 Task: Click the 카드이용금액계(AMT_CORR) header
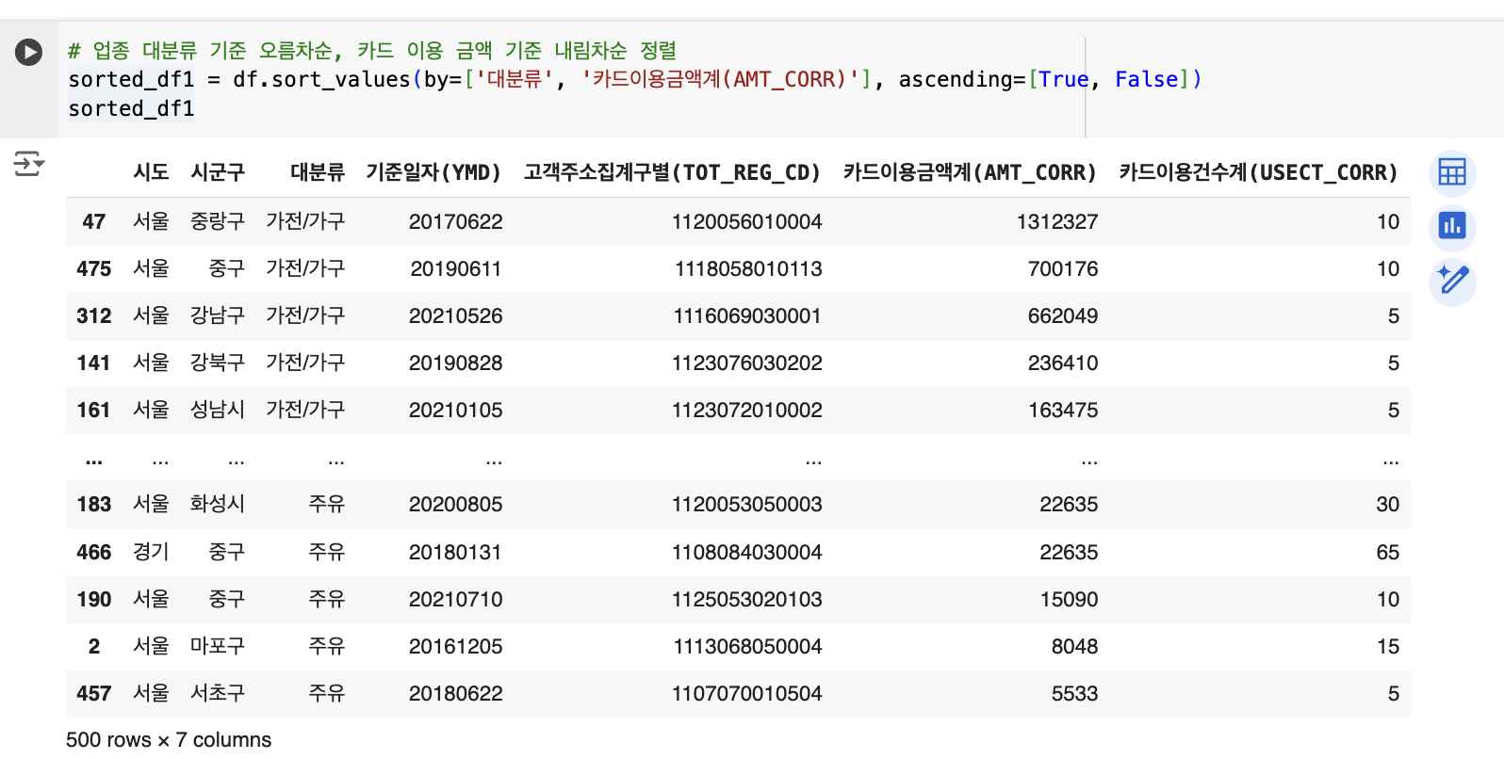point(971,172)
